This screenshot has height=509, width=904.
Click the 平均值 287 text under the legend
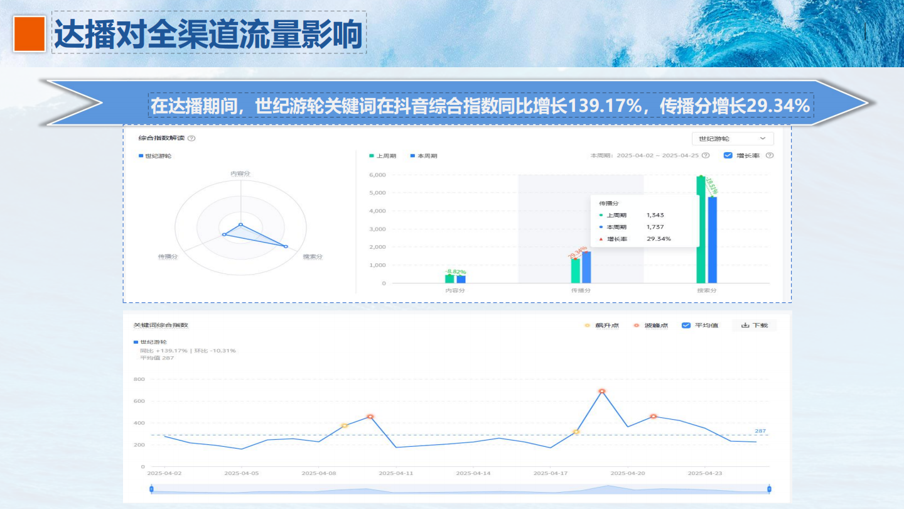pyautogui.click(x=156, y=358)
